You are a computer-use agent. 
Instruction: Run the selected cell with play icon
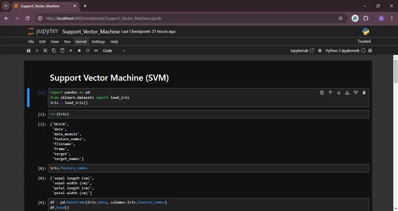(71, 51)
